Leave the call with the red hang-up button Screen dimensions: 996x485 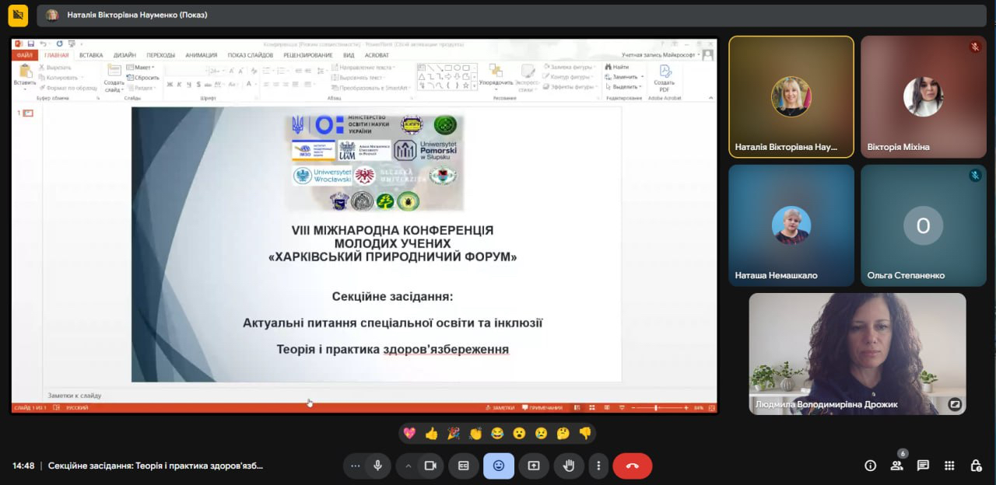pos(632,466)
